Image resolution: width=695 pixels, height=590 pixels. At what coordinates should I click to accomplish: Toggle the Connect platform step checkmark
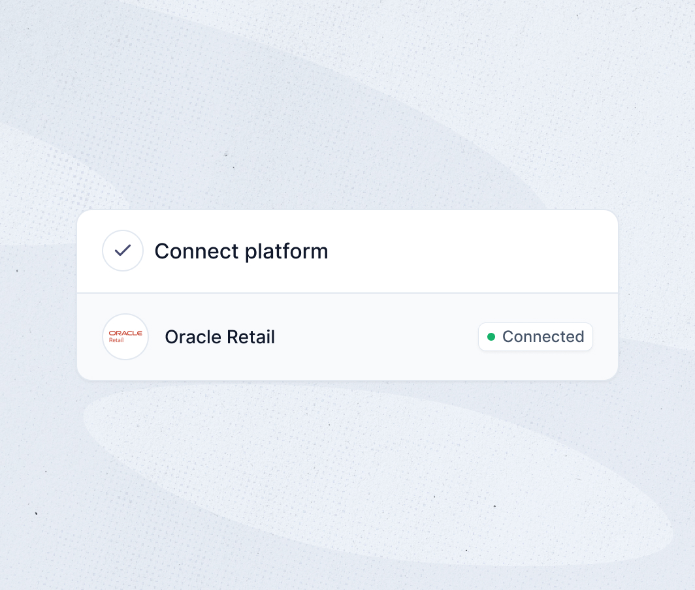click(123, 251)
